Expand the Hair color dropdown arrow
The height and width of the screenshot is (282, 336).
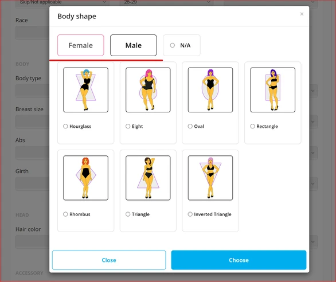click(x=313, y=242)
